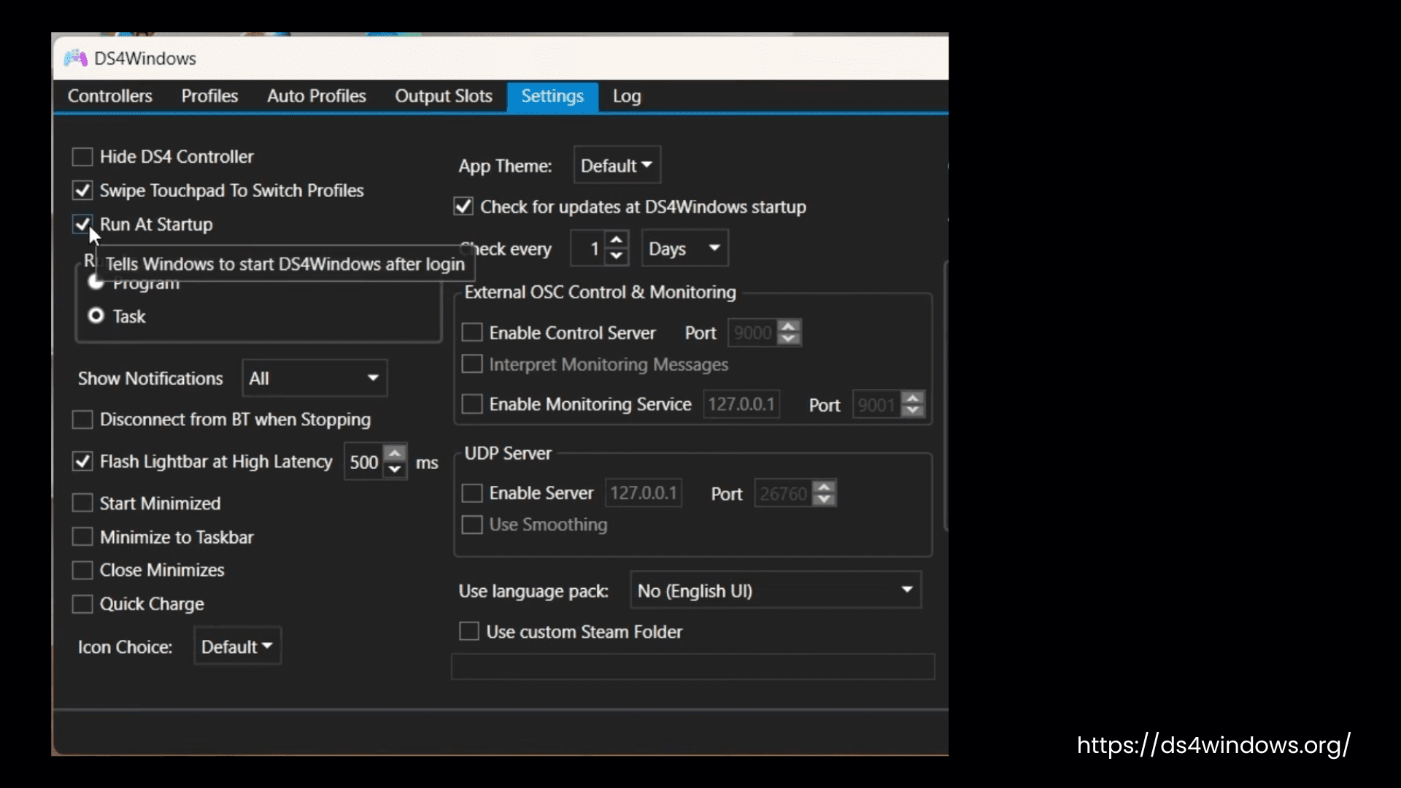
Task: Click the DS4Windows app icon in title bar
Action: tap(75, 58)
